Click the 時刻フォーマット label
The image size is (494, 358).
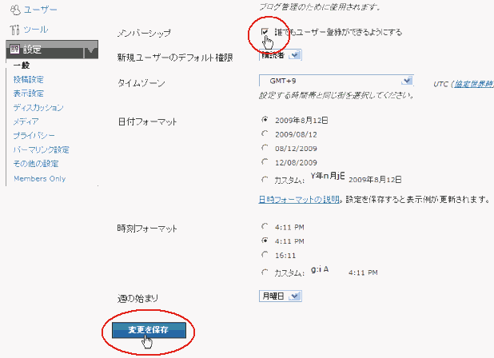click(147, 229)
